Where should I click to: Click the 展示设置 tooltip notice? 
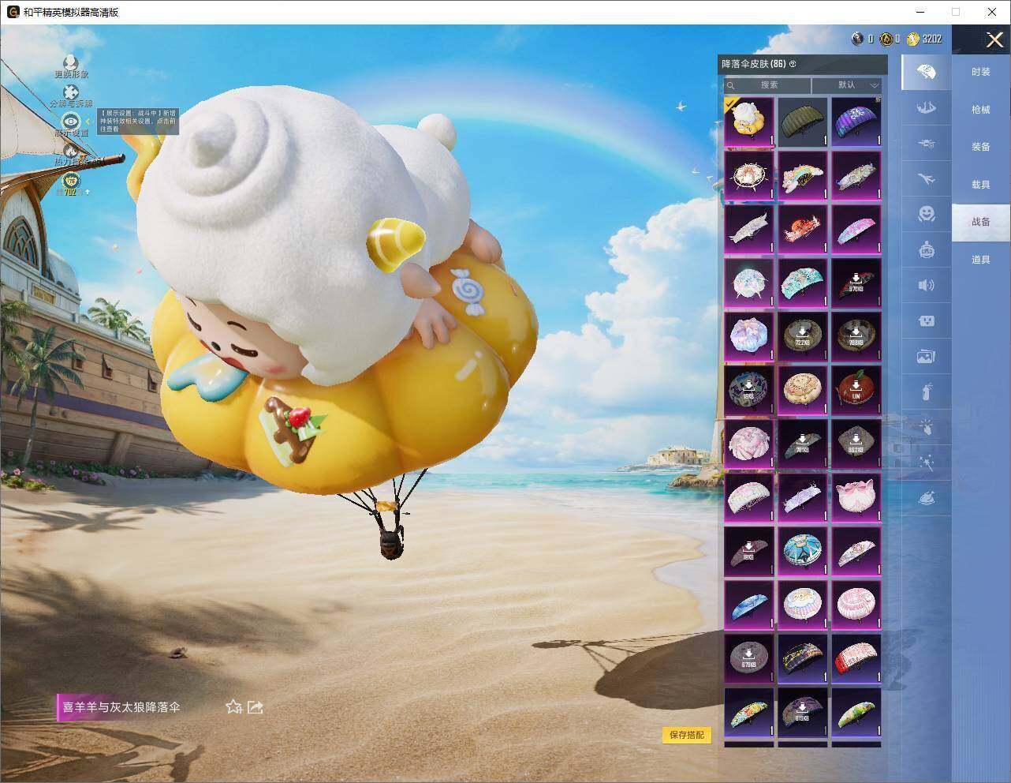point(138,121)
